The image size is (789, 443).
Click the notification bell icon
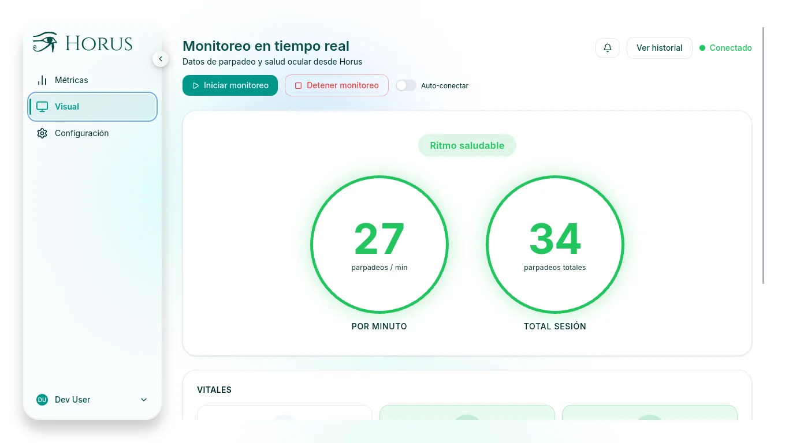608,48
